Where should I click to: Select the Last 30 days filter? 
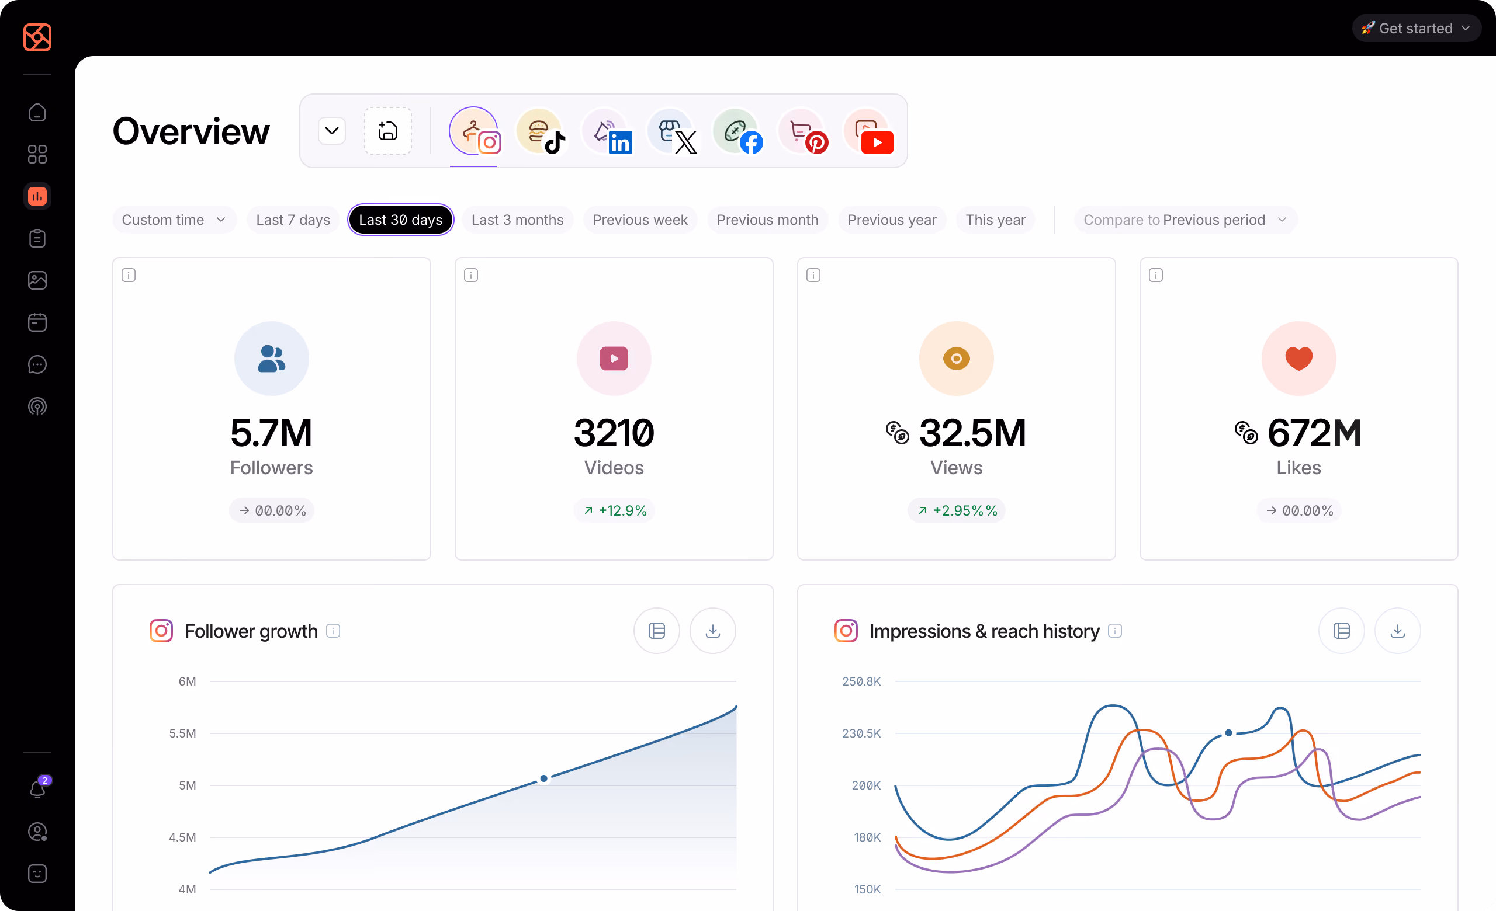click(x=401, y=220)
